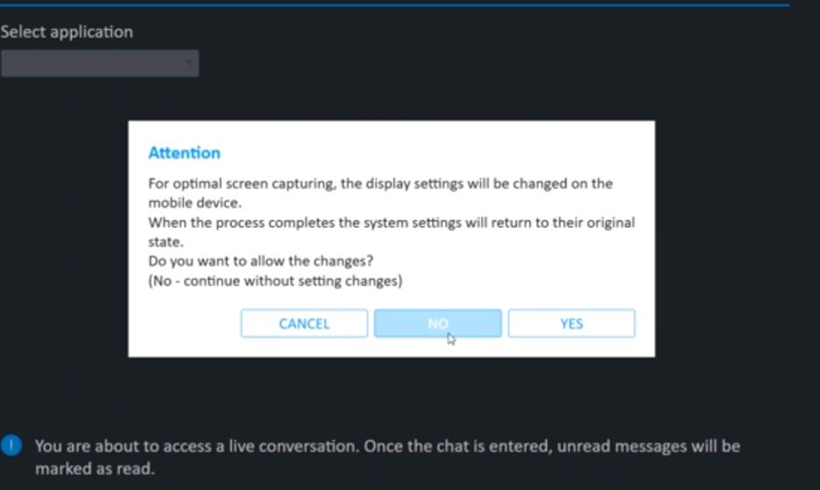820x490 pixels.
Task: Confirm display changes with YES button
Action: (x=571, y=323)
